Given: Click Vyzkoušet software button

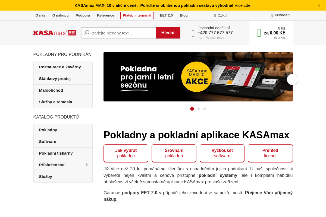Looking at the screenshot, I should (x=222, y=153).
